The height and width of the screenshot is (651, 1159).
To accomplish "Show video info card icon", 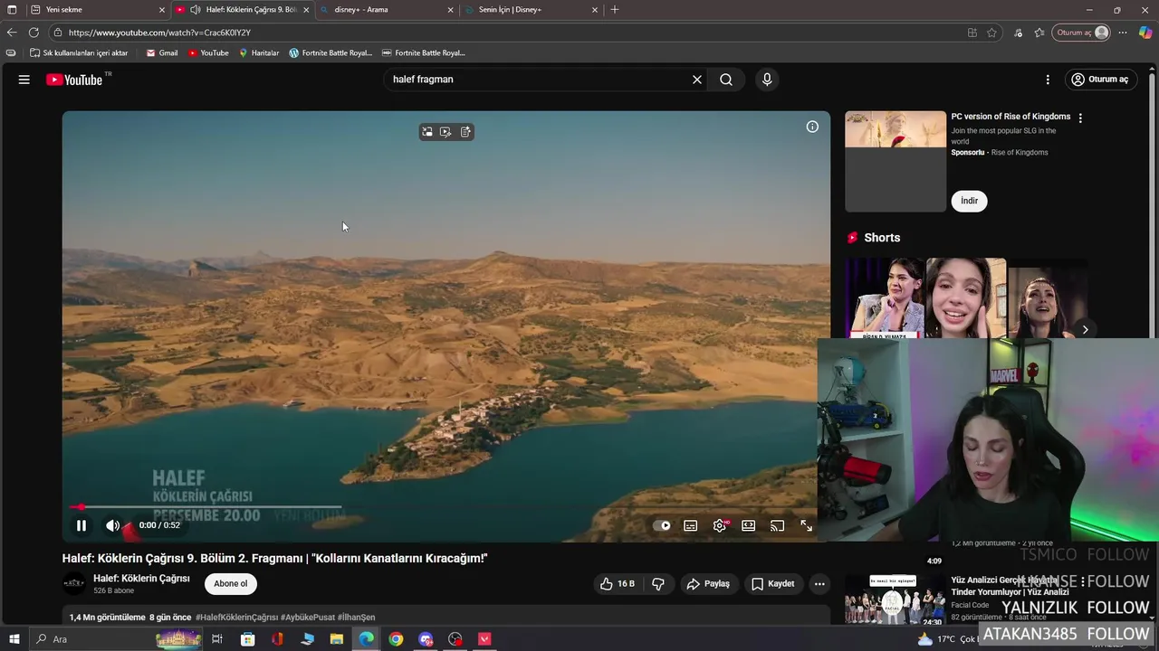I will tap(812, 127).
